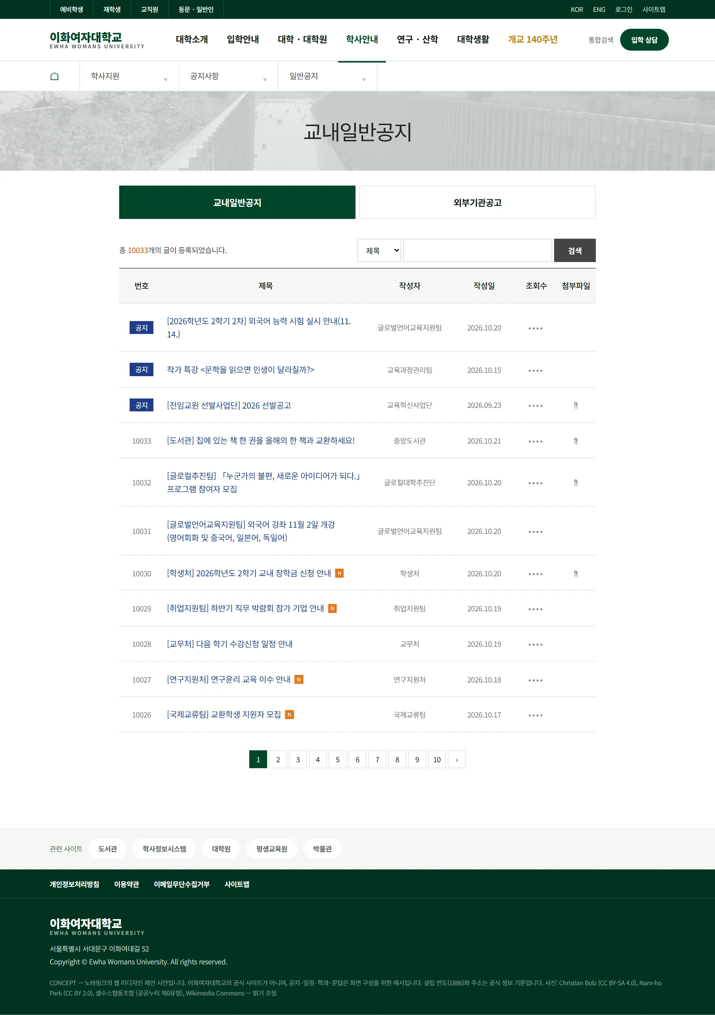
Task: Click the 통합검색 link in header
Action: pos(600,40)
